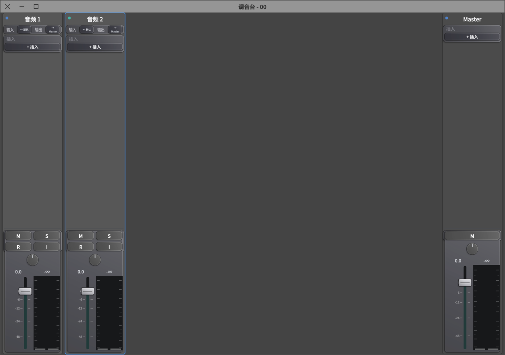The width and height of the screenshot is (505, 355).
Task: Click the Master volume fader handle
Action: click(465, 282)
